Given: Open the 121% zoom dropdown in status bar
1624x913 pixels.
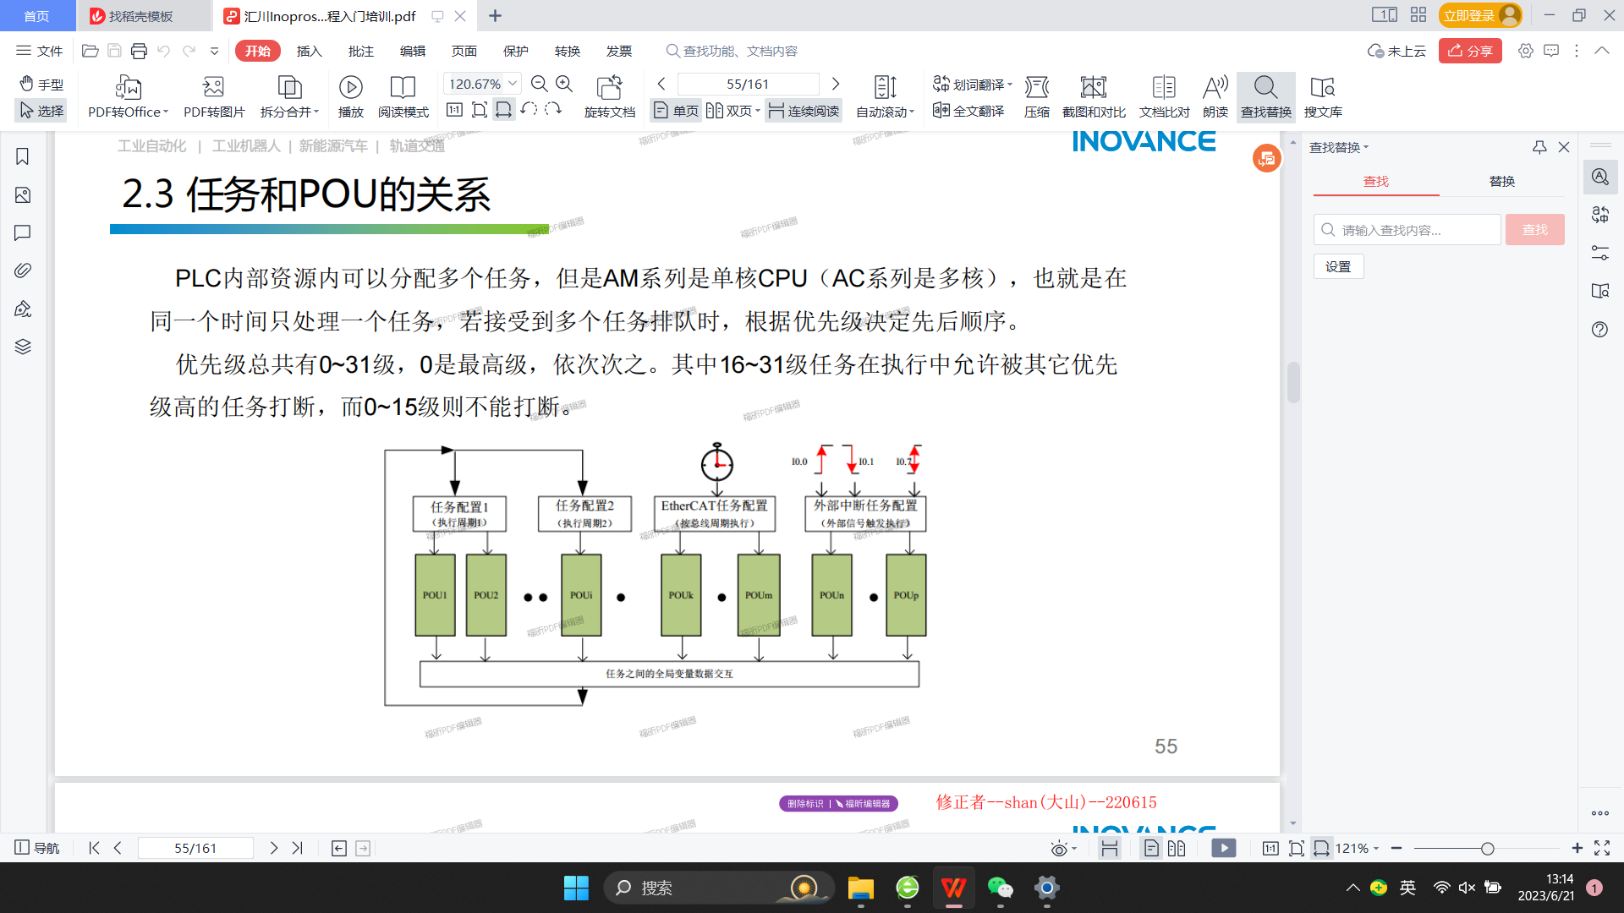Looking at the screenshot, I should [1357, 848].
